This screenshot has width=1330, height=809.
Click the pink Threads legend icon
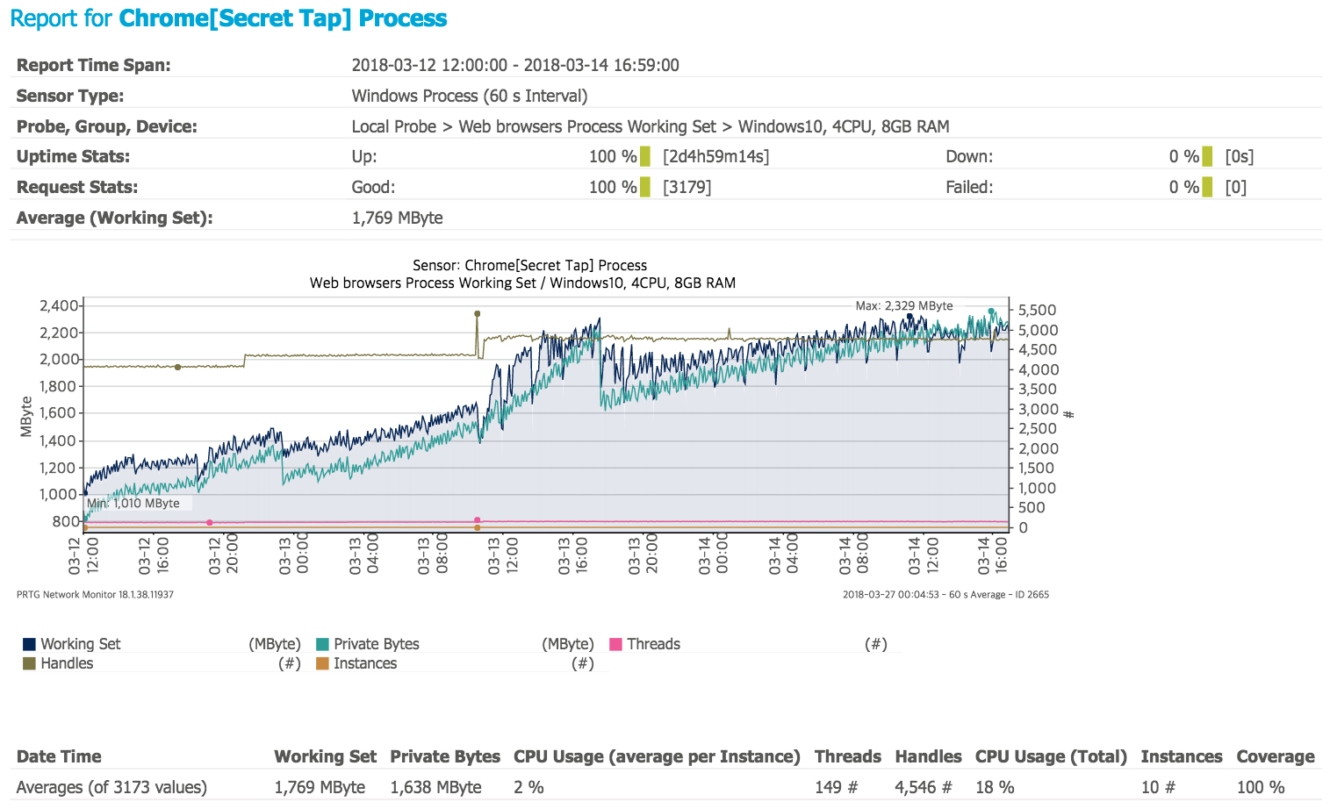(x=615, y=643)
